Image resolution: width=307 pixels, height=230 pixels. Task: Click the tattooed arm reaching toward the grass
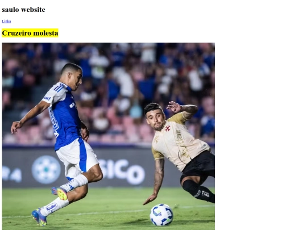point(156,181)
